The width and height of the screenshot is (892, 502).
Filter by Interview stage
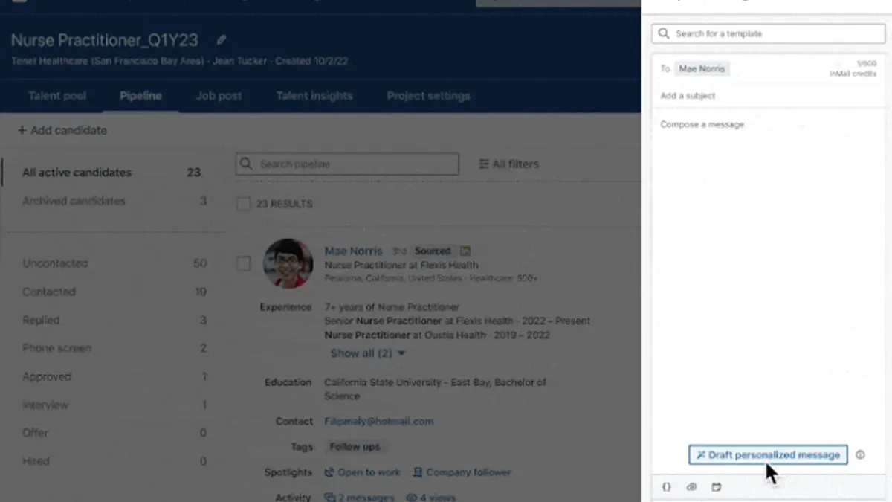114,405
